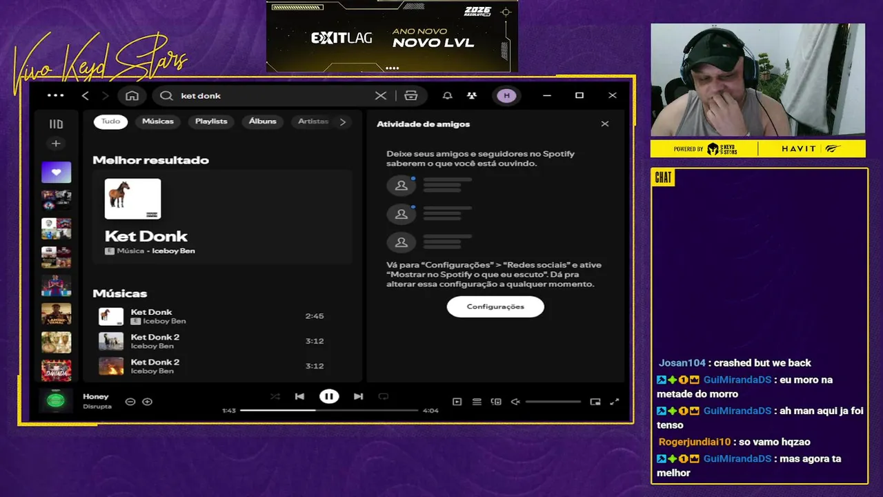Click the "Configurações" button
The image size is (883, 497).
495,306
